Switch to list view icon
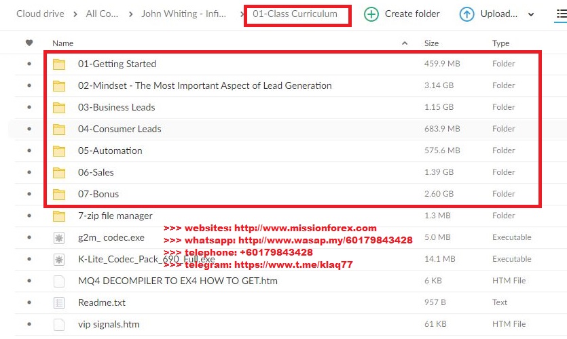Screen dimensions: 567x339 [x=561, y=14]
